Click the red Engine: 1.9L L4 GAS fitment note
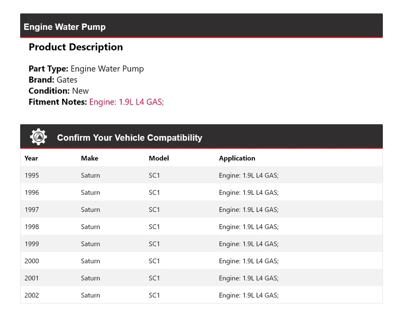This screenshot has width=403, height=317. pyautogui.click(x=126, y=102)
